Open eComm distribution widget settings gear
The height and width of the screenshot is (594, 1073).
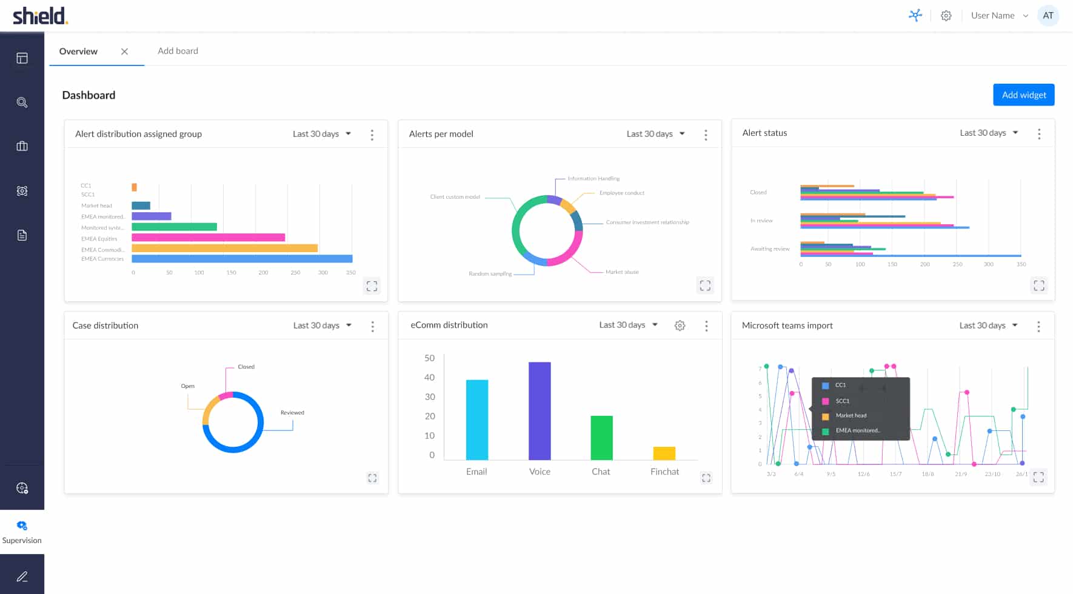[680, 325]
